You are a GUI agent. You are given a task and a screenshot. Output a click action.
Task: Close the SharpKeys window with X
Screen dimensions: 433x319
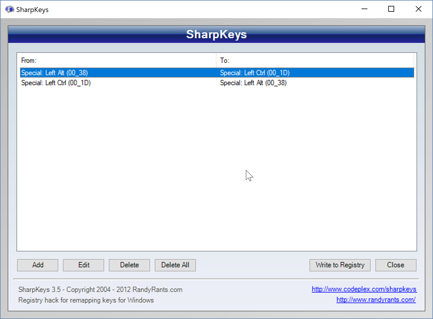tap(418, 9)
